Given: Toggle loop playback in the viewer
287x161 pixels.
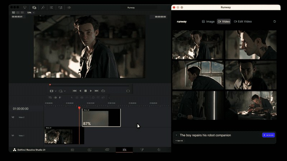Looking at the screenshot, I should 103,91.
